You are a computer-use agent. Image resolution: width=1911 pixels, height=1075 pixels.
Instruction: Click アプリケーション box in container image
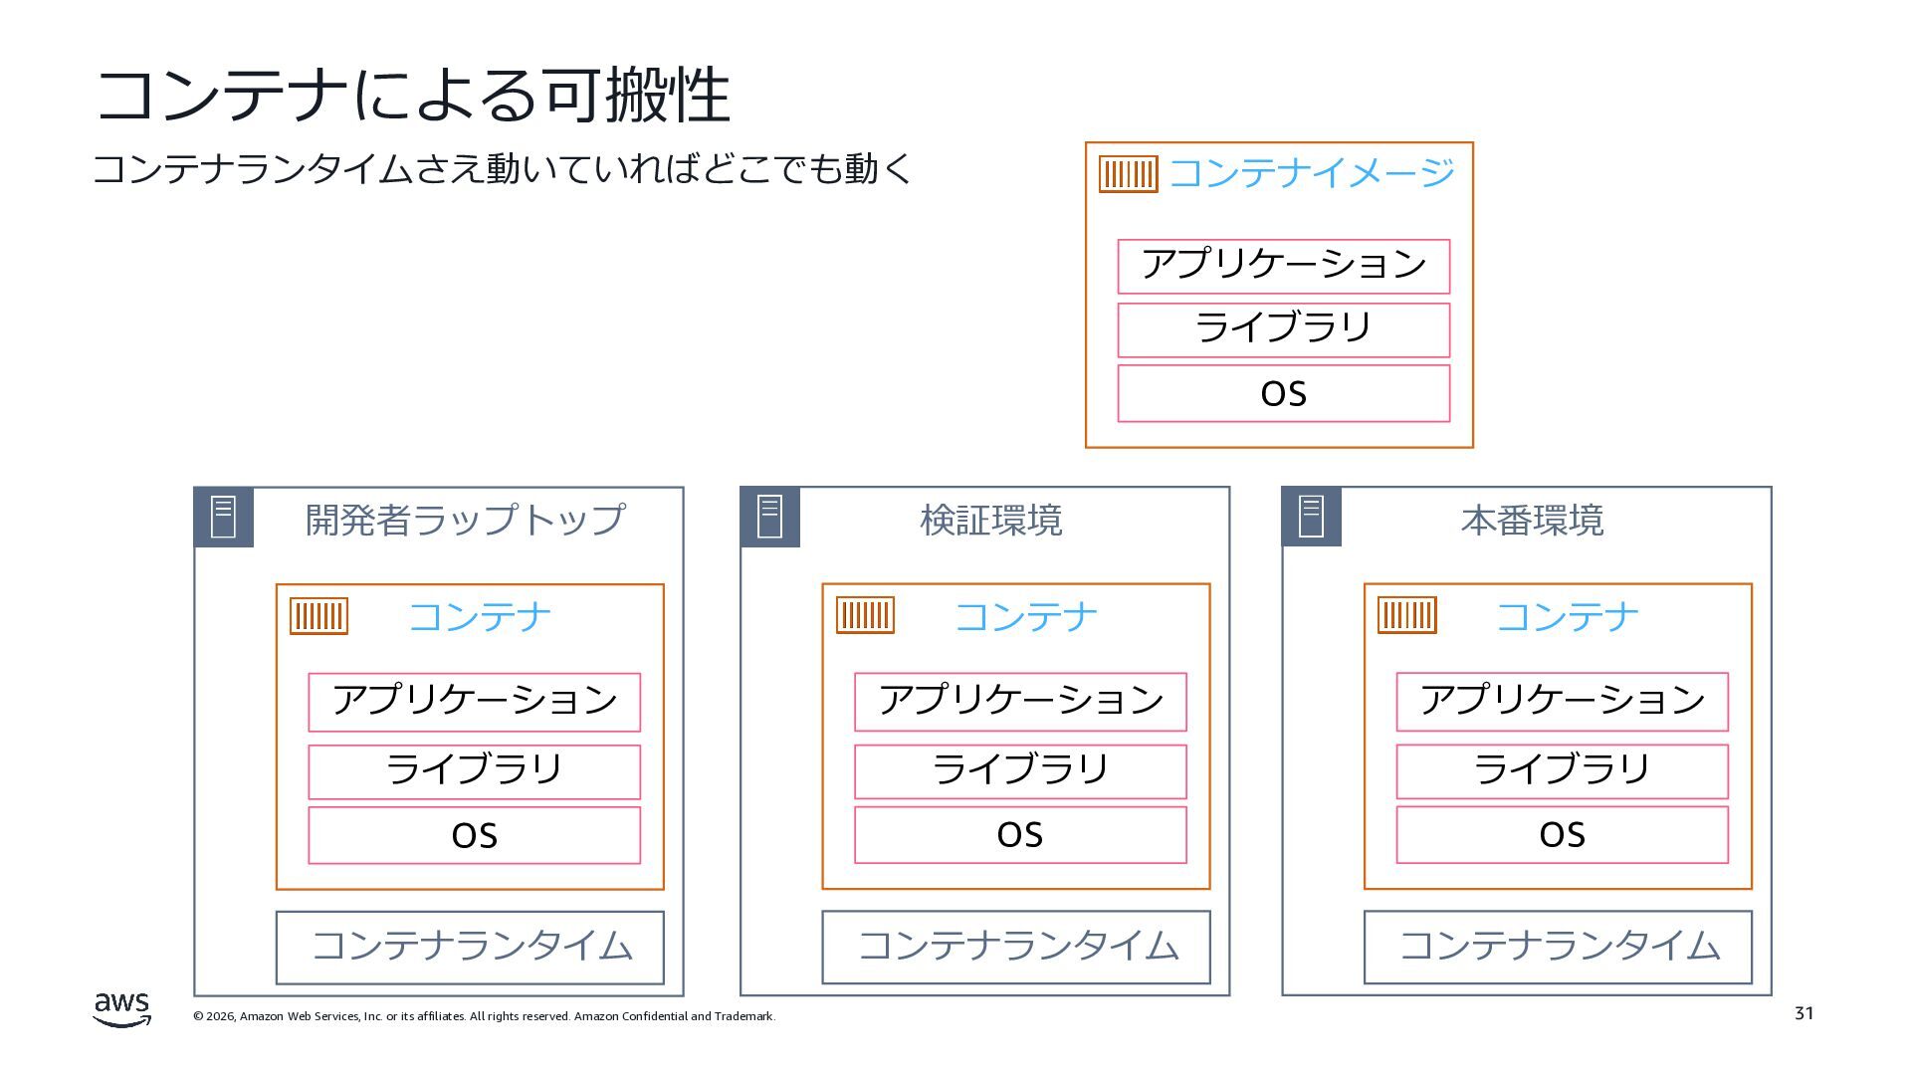pos(1283,266)
